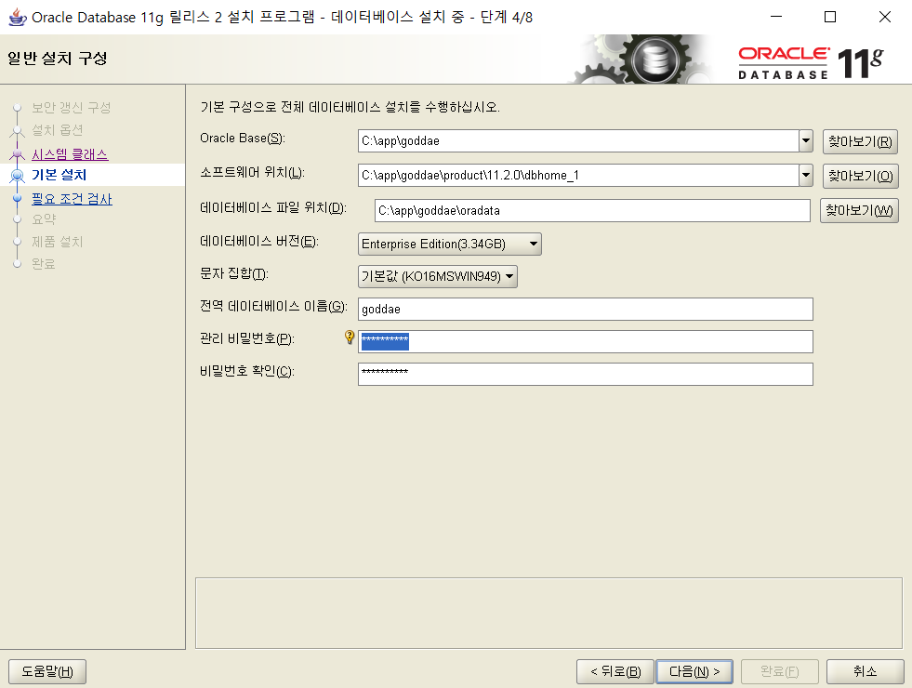Click the 일반 설치 구성 heading
912x688 pixels.
[x=57, y=59]
